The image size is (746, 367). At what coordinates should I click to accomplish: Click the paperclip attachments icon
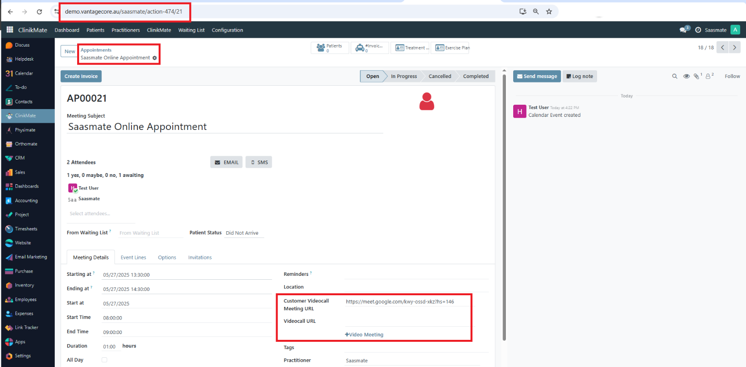click(x=697, y=76)
